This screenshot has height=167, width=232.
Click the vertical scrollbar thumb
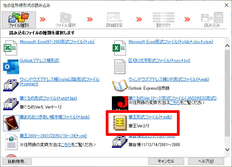[227, 93]
